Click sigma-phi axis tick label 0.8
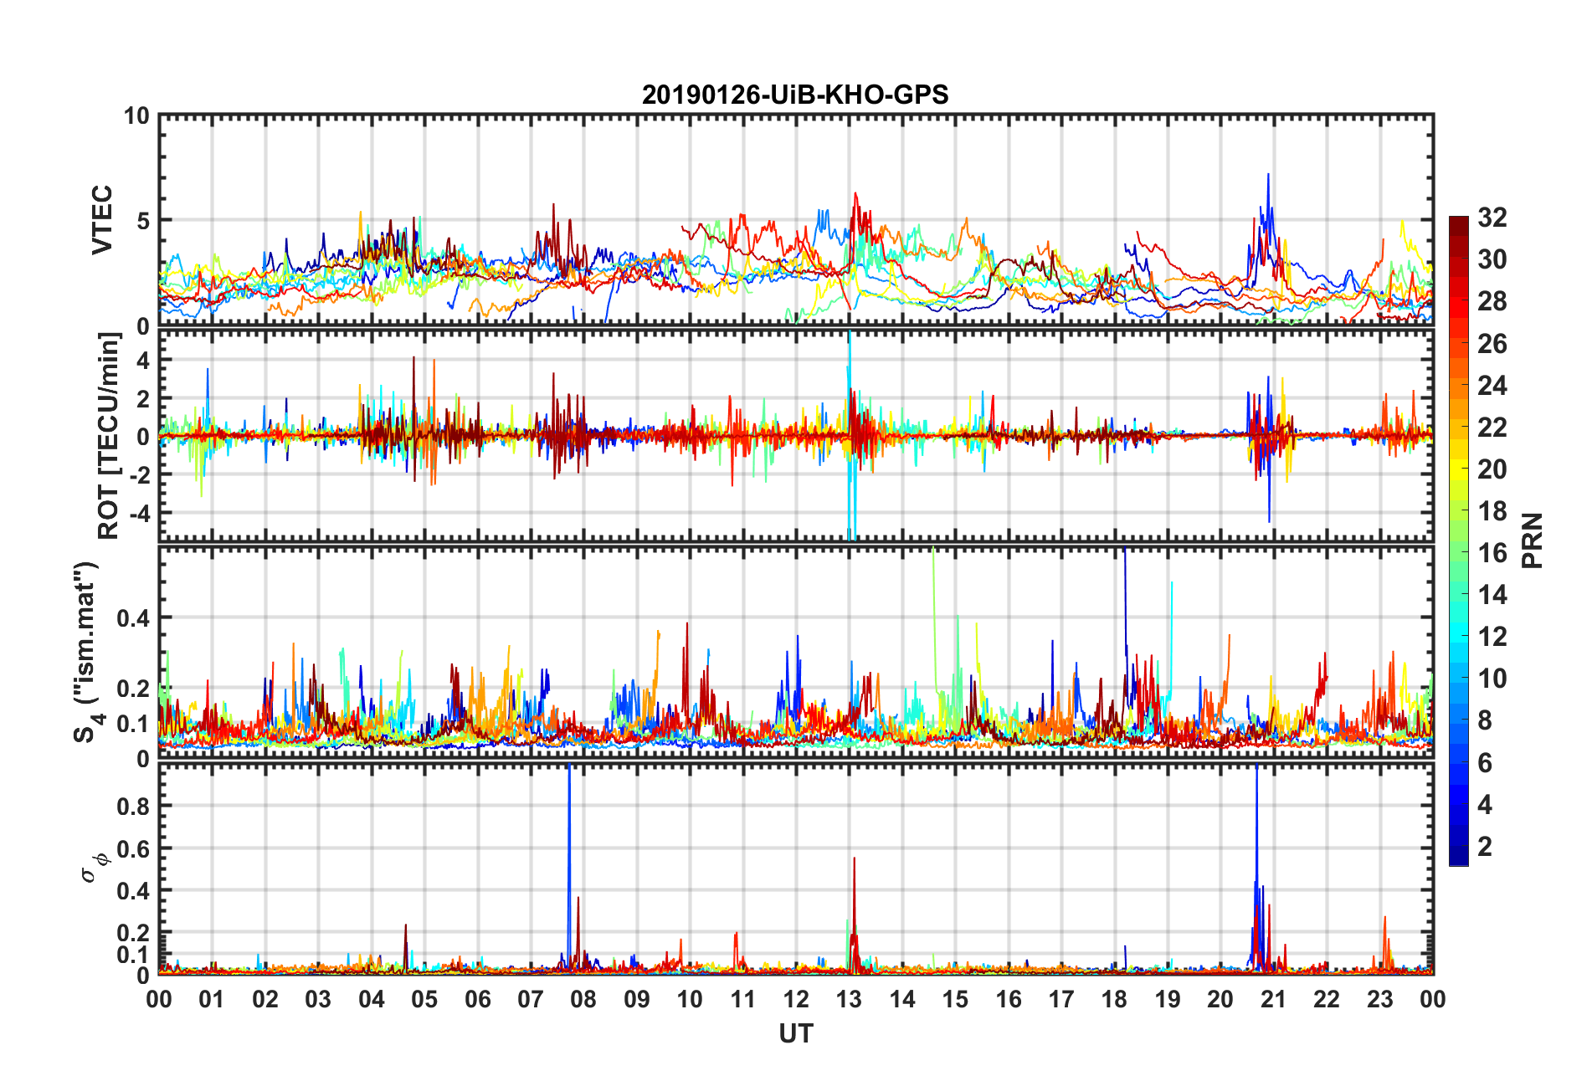1592x1081 pixels. pyautogui.click(x=133, y=807)
